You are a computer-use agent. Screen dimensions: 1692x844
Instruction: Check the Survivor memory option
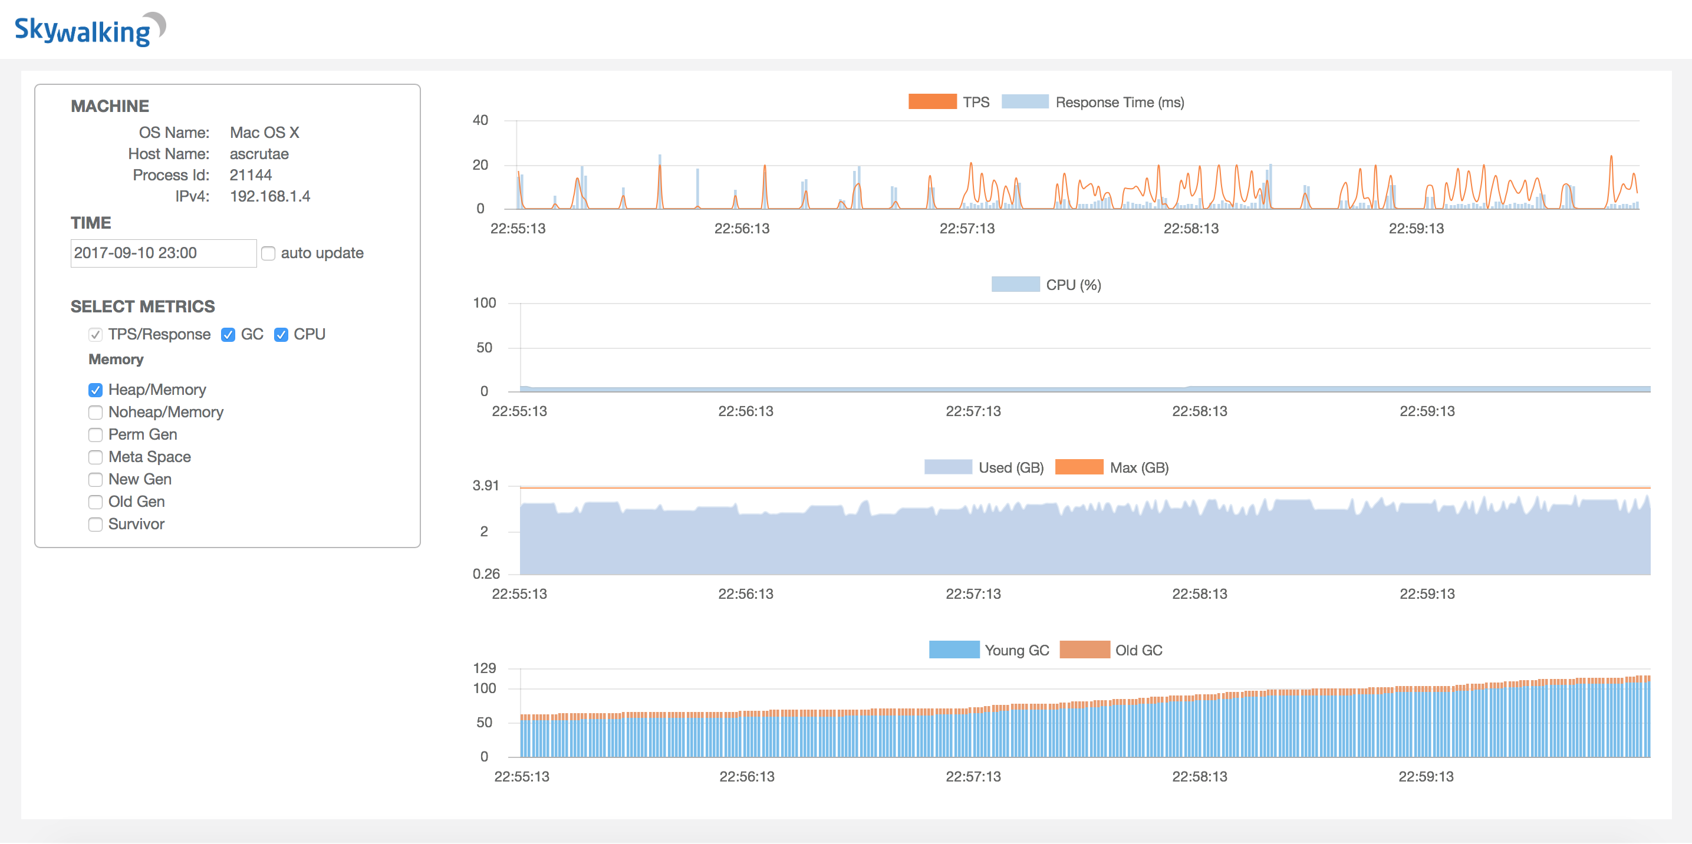96,524
